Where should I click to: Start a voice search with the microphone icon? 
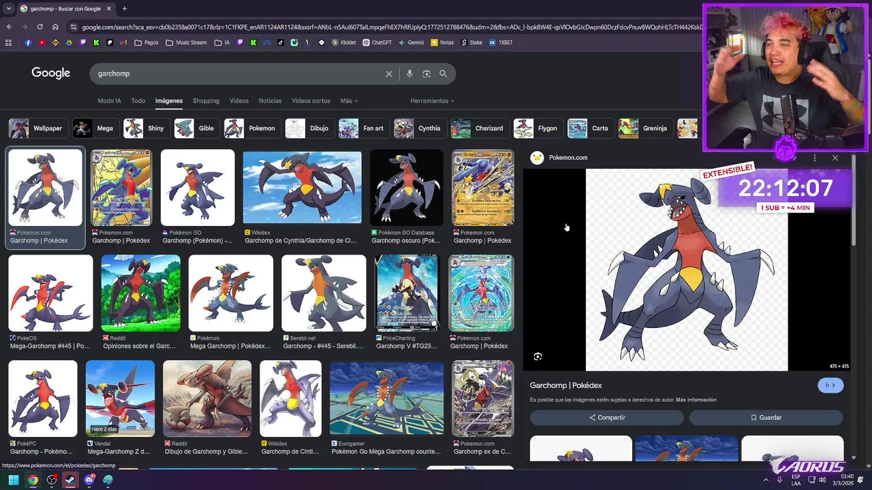409,73
